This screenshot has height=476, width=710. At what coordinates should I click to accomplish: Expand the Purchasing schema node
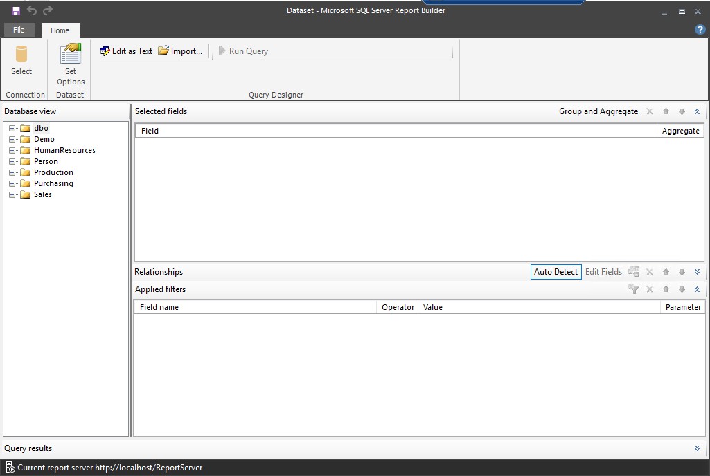tap(12, 184)
